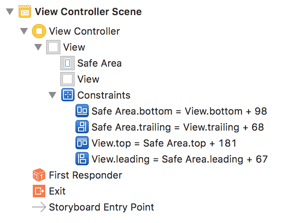Screen dimensions: 292x223
Task: Collapse the View Controller Scene disclosure triangle
Action: click(10, 12)
